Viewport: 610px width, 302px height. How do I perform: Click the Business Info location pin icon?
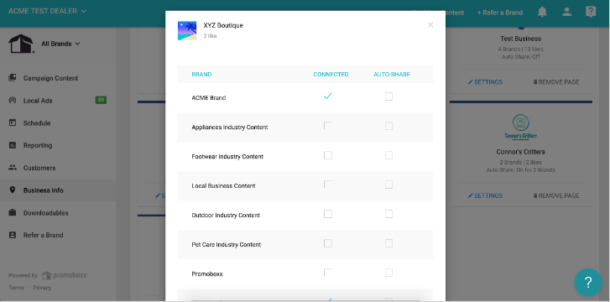coord(13,190)
